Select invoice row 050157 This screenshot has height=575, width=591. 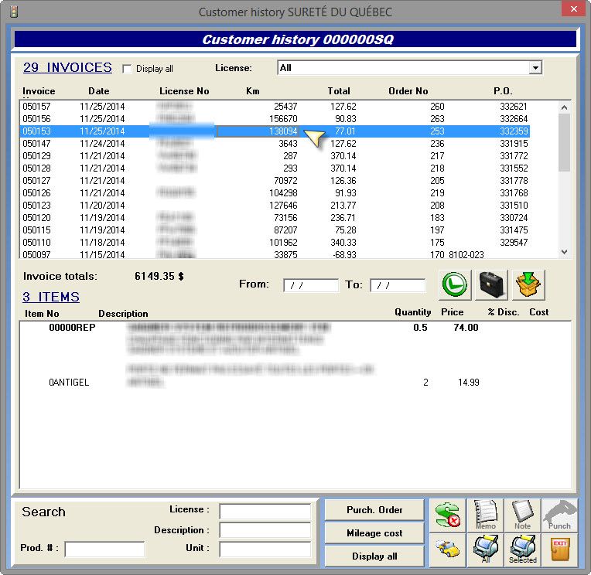[275, 107]
